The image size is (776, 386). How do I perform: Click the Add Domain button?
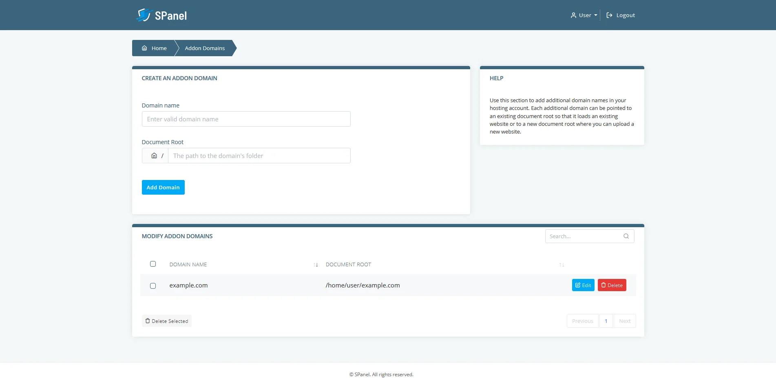click(x=163, y=187)
